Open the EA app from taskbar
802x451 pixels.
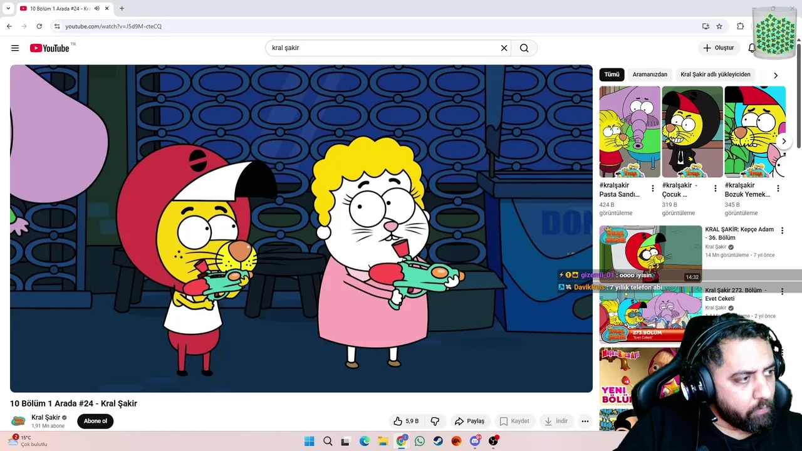tap(456, 441)
